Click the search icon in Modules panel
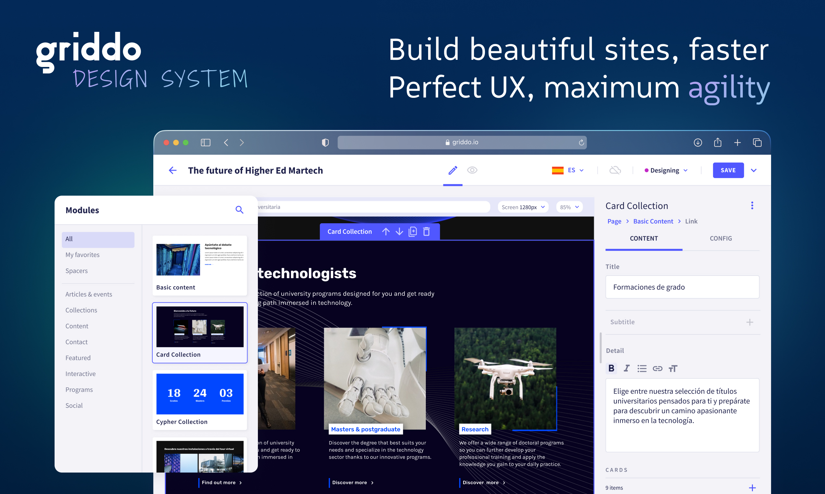This screenshot has height=494, width=825. [239, 210]
